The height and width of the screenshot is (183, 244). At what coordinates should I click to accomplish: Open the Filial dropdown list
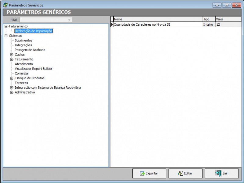click(70, 20)
